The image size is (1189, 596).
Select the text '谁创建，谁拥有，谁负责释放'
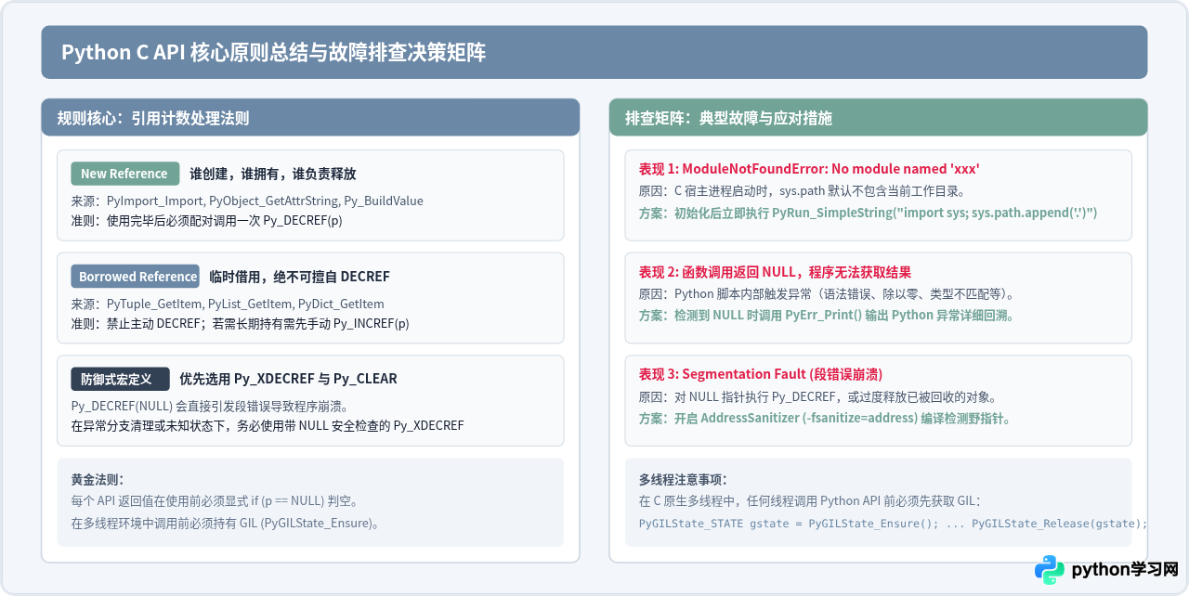273,174
